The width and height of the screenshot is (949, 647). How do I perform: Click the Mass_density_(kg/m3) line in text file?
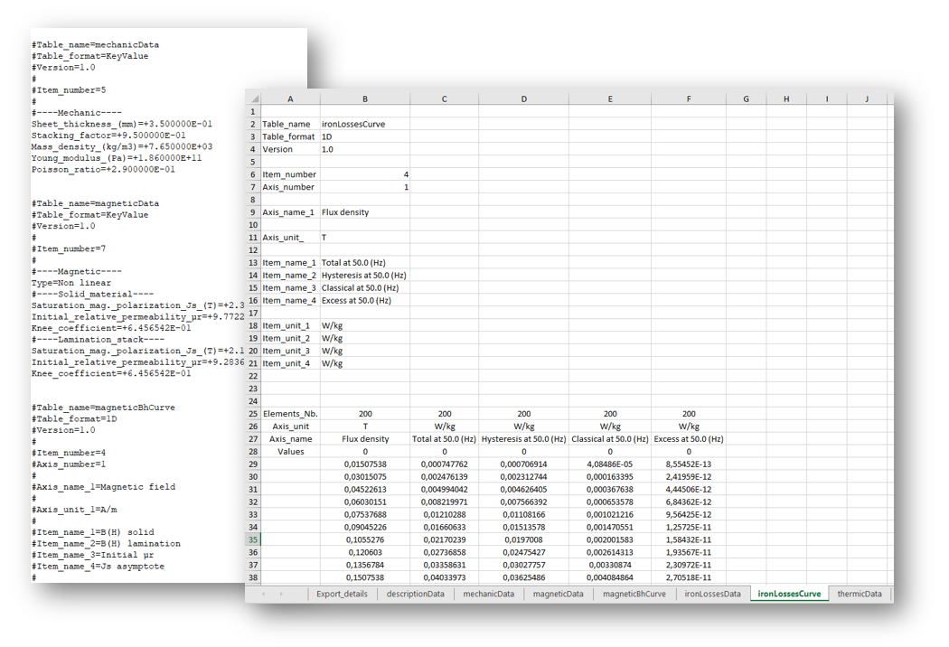pyautogui.click(x=122, y=146)
